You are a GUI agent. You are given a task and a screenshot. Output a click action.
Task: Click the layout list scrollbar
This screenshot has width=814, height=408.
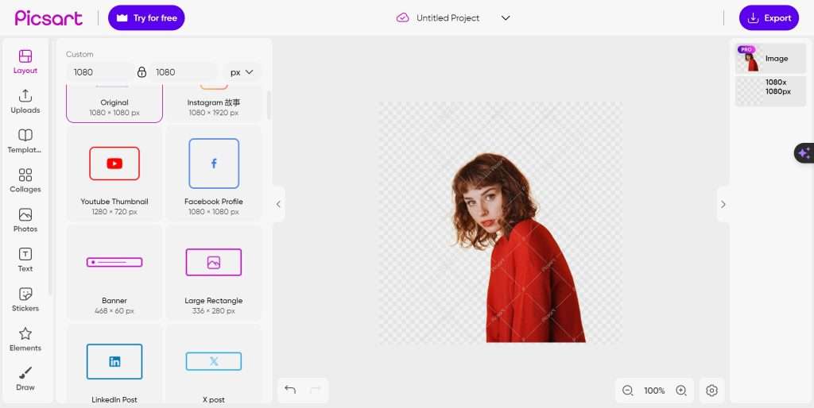click(269, 106)
